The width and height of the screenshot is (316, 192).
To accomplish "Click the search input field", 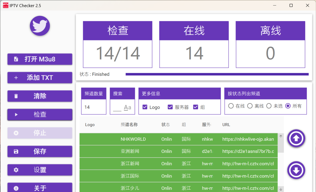I will tap(117, 107).
